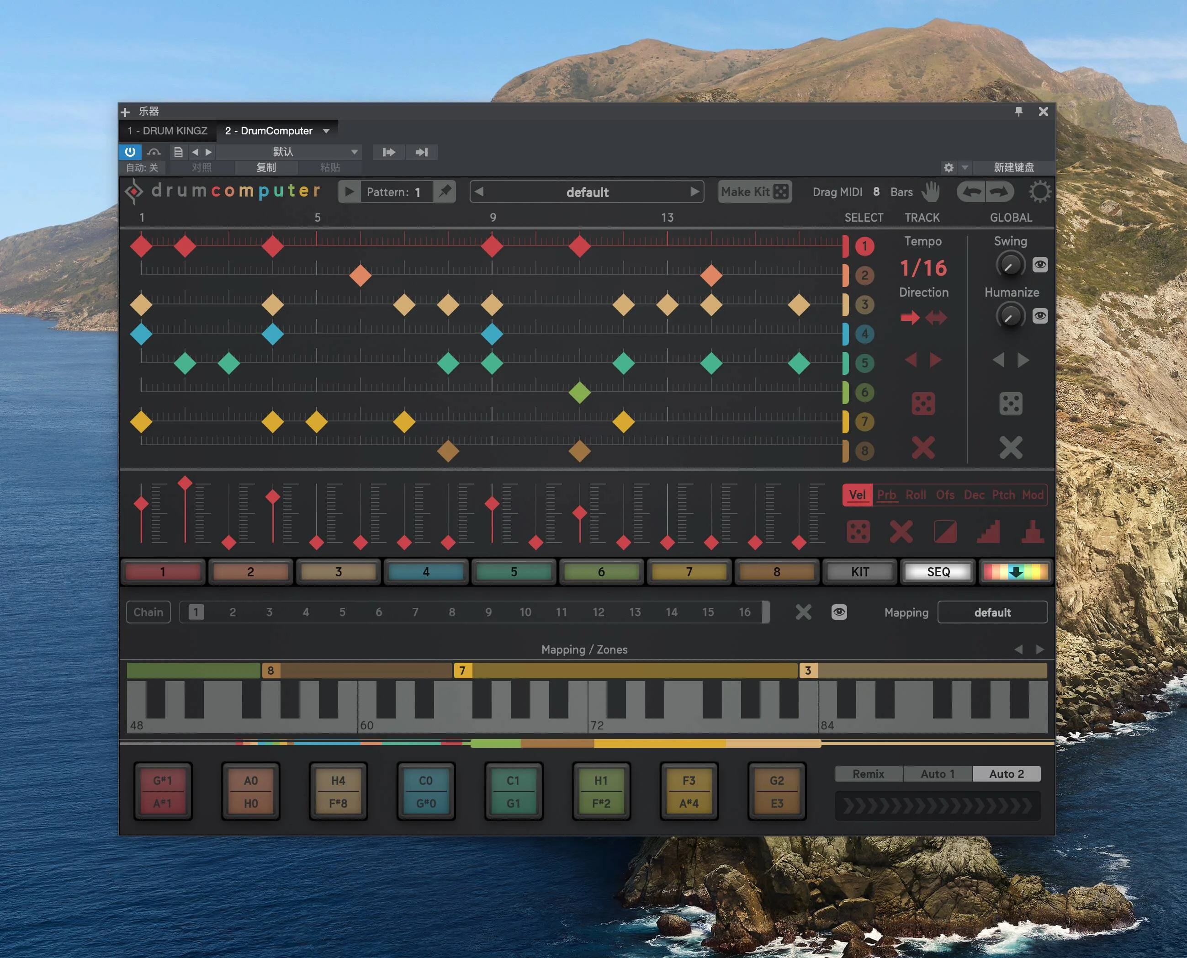The image size is (1187, 958).
Task: Select track 8 brown circle
Action: point(864,451)
